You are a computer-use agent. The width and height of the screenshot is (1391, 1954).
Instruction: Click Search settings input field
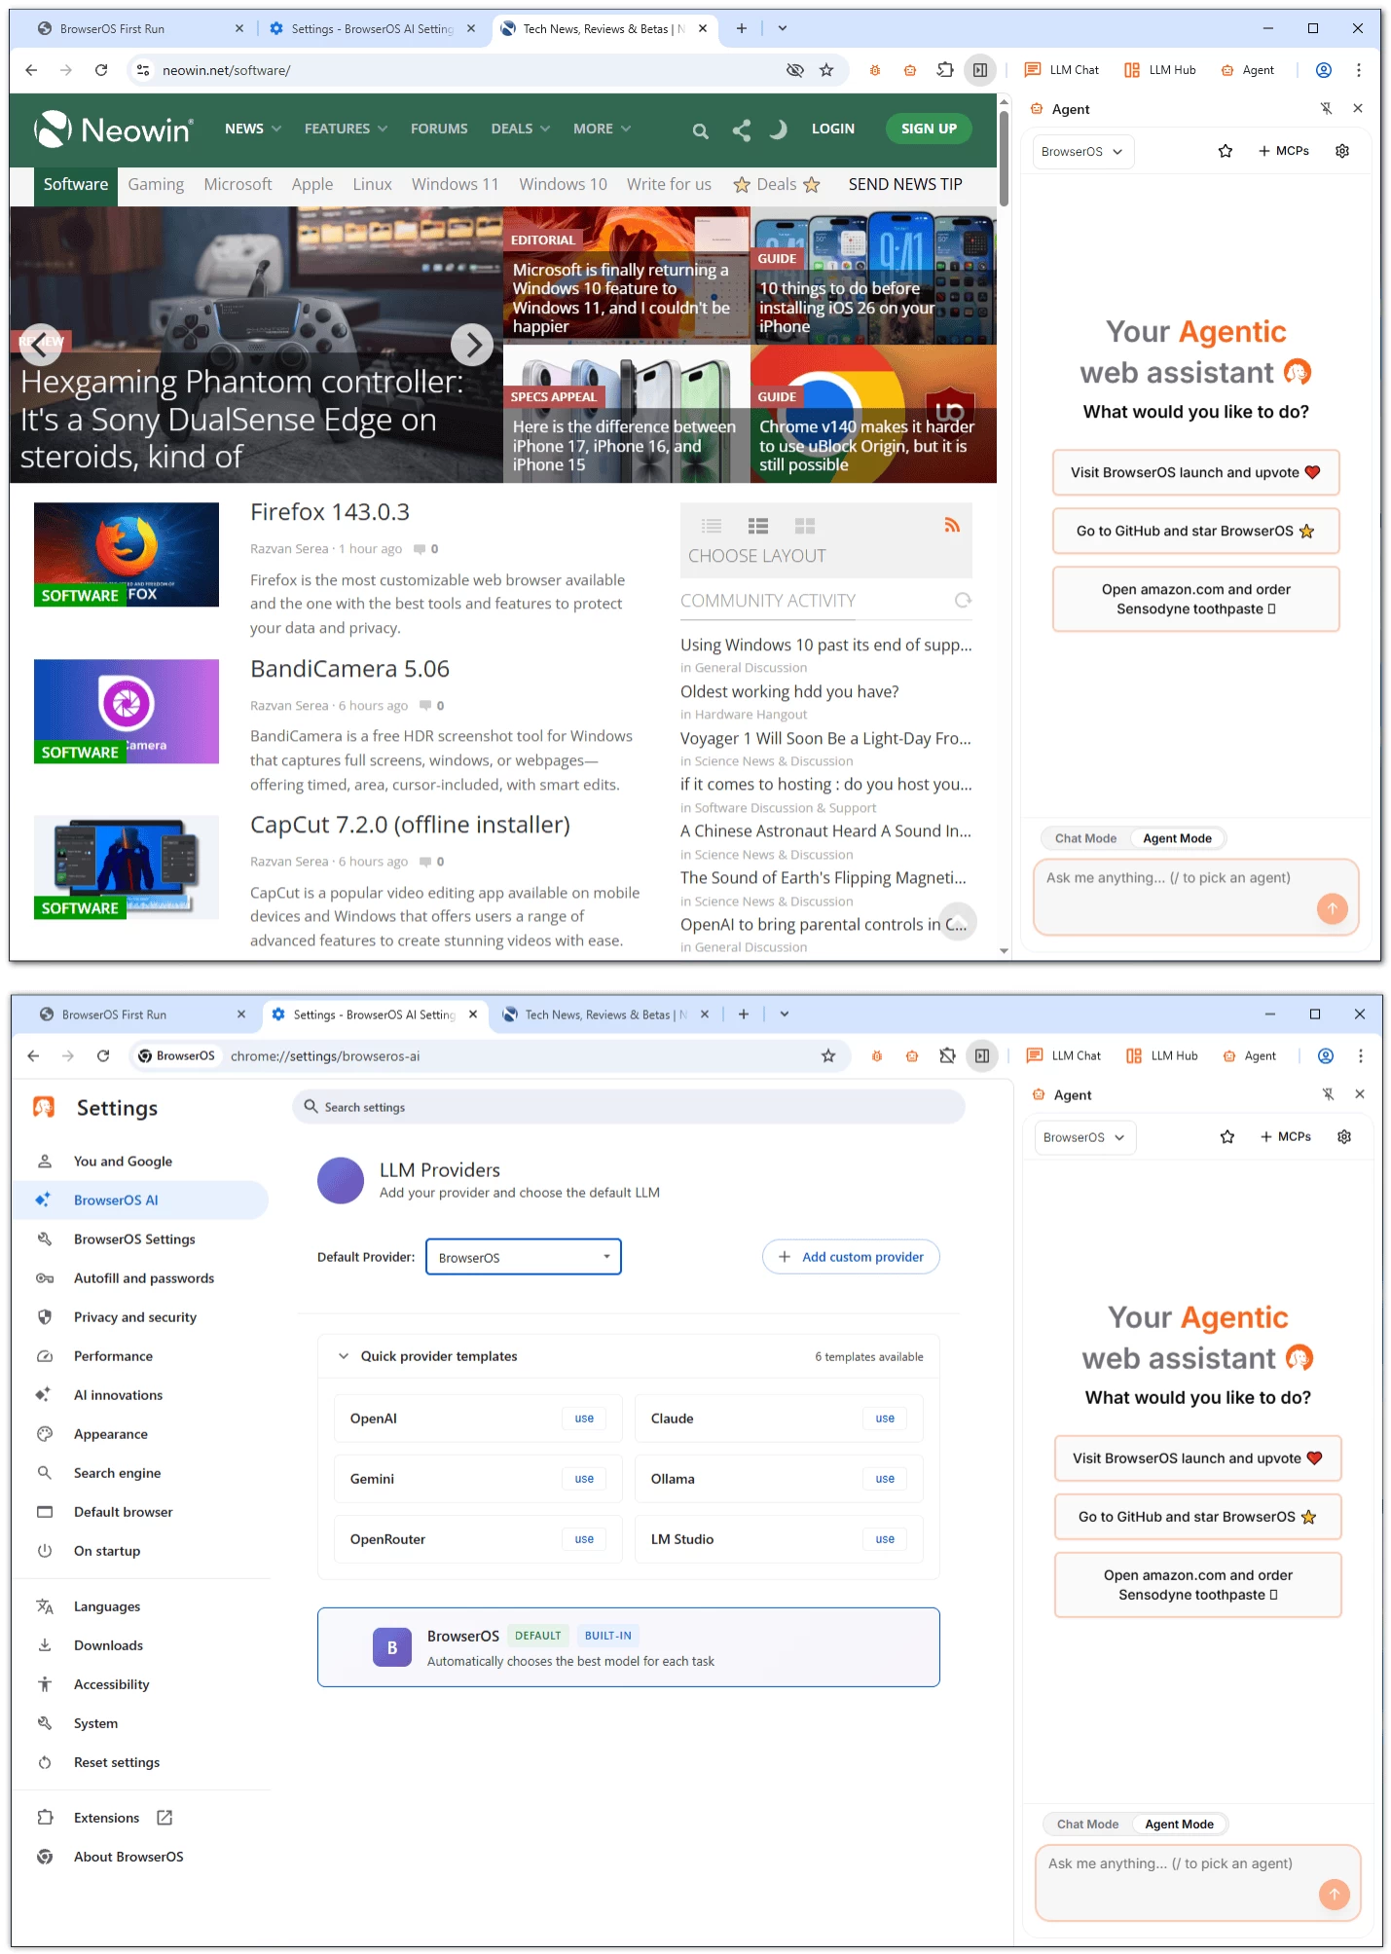coord(629,1107)
